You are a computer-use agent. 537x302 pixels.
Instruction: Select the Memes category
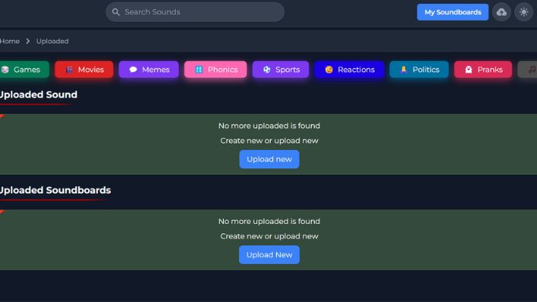coord(149,70)
